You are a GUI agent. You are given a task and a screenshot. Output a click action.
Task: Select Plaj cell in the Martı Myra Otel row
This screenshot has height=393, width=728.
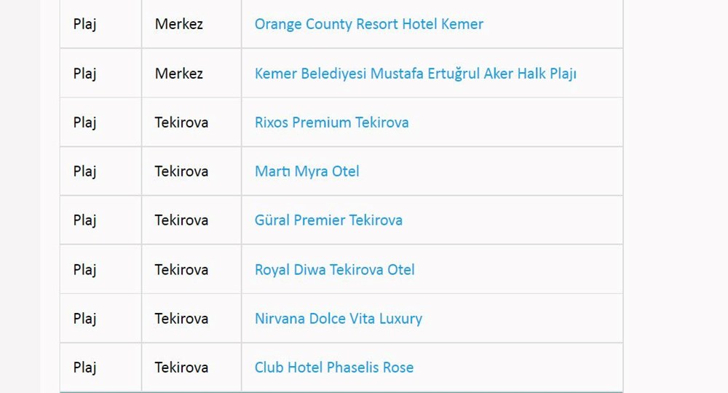point(84,172)
